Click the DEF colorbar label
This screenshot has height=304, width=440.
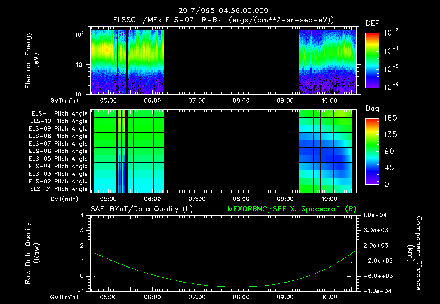[373, 24]
